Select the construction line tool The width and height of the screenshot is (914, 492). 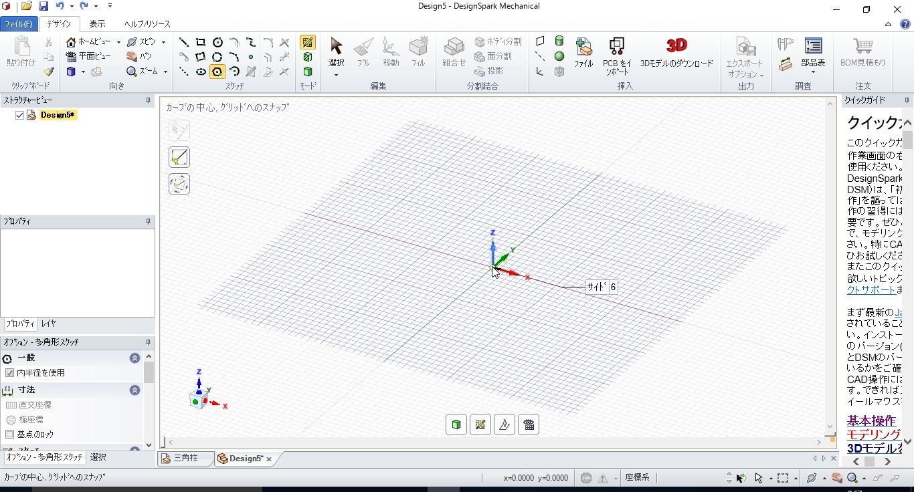183,72
